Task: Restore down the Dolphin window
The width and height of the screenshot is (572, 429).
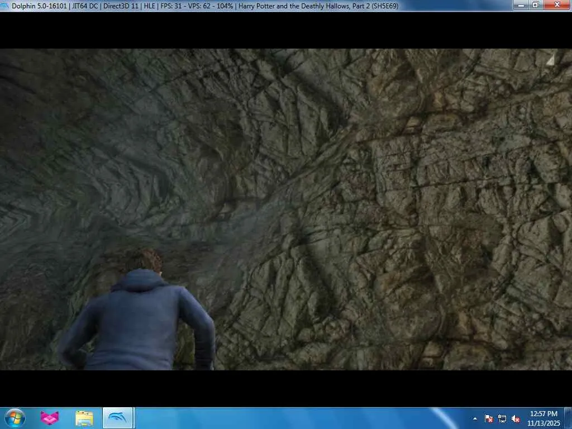Action: click(x=536, y=5)
